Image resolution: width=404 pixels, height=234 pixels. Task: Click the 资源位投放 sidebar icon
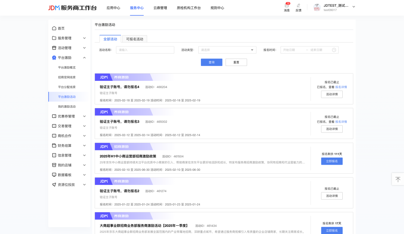(x=54, y=185)
